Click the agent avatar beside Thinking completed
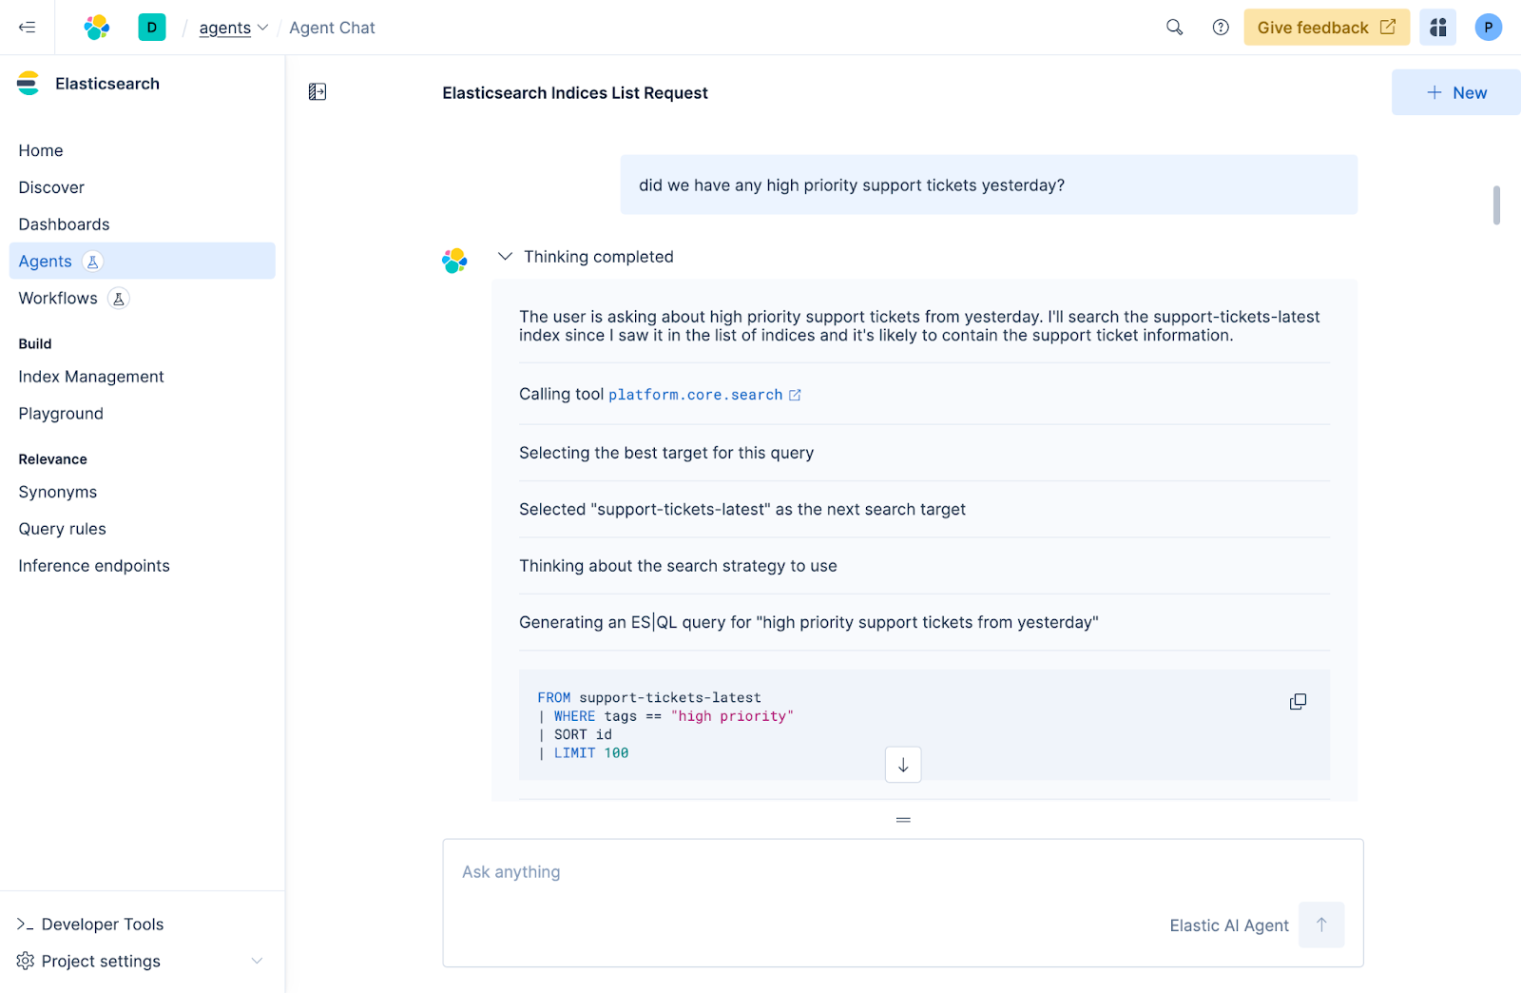 tap(454, 261)
